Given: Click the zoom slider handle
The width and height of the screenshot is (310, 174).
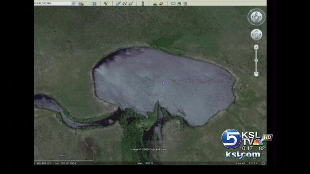Looking at the screenshot, I should [x=256, y=61].
